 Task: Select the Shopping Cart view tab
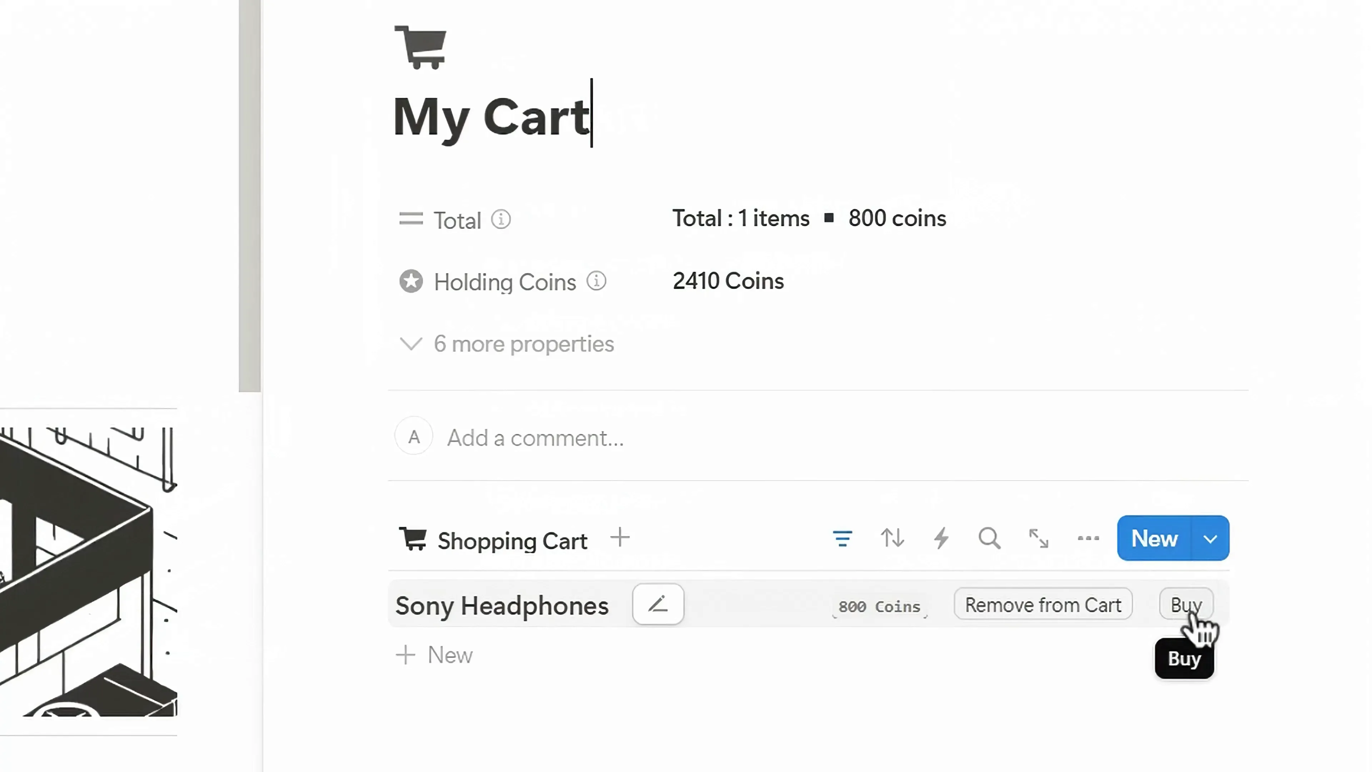[x=512, y=540]
